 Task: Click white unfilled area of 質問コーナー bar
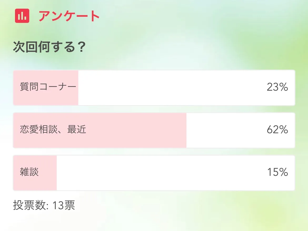pyautogui.click(x=171, y=88)
